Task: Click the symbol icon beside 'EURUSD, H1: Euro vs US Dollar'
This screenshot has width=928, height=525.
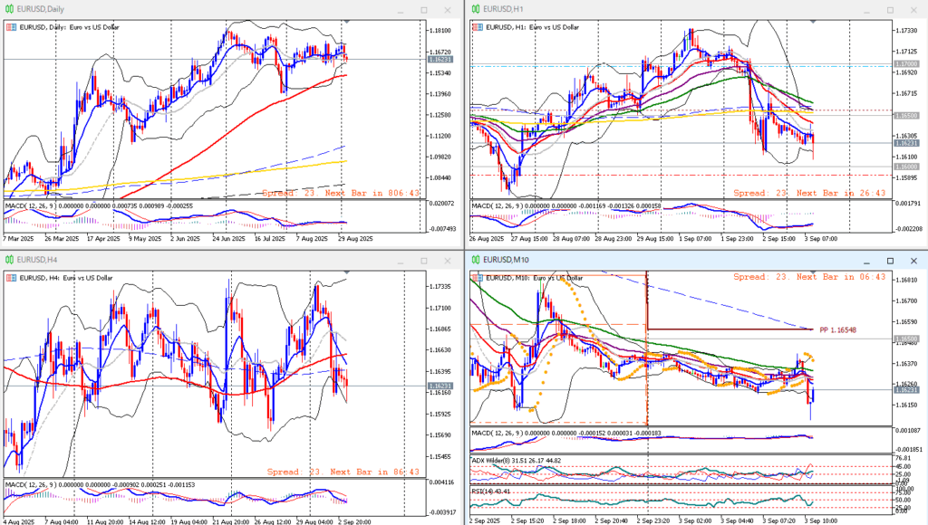Action: pos(478,27)
